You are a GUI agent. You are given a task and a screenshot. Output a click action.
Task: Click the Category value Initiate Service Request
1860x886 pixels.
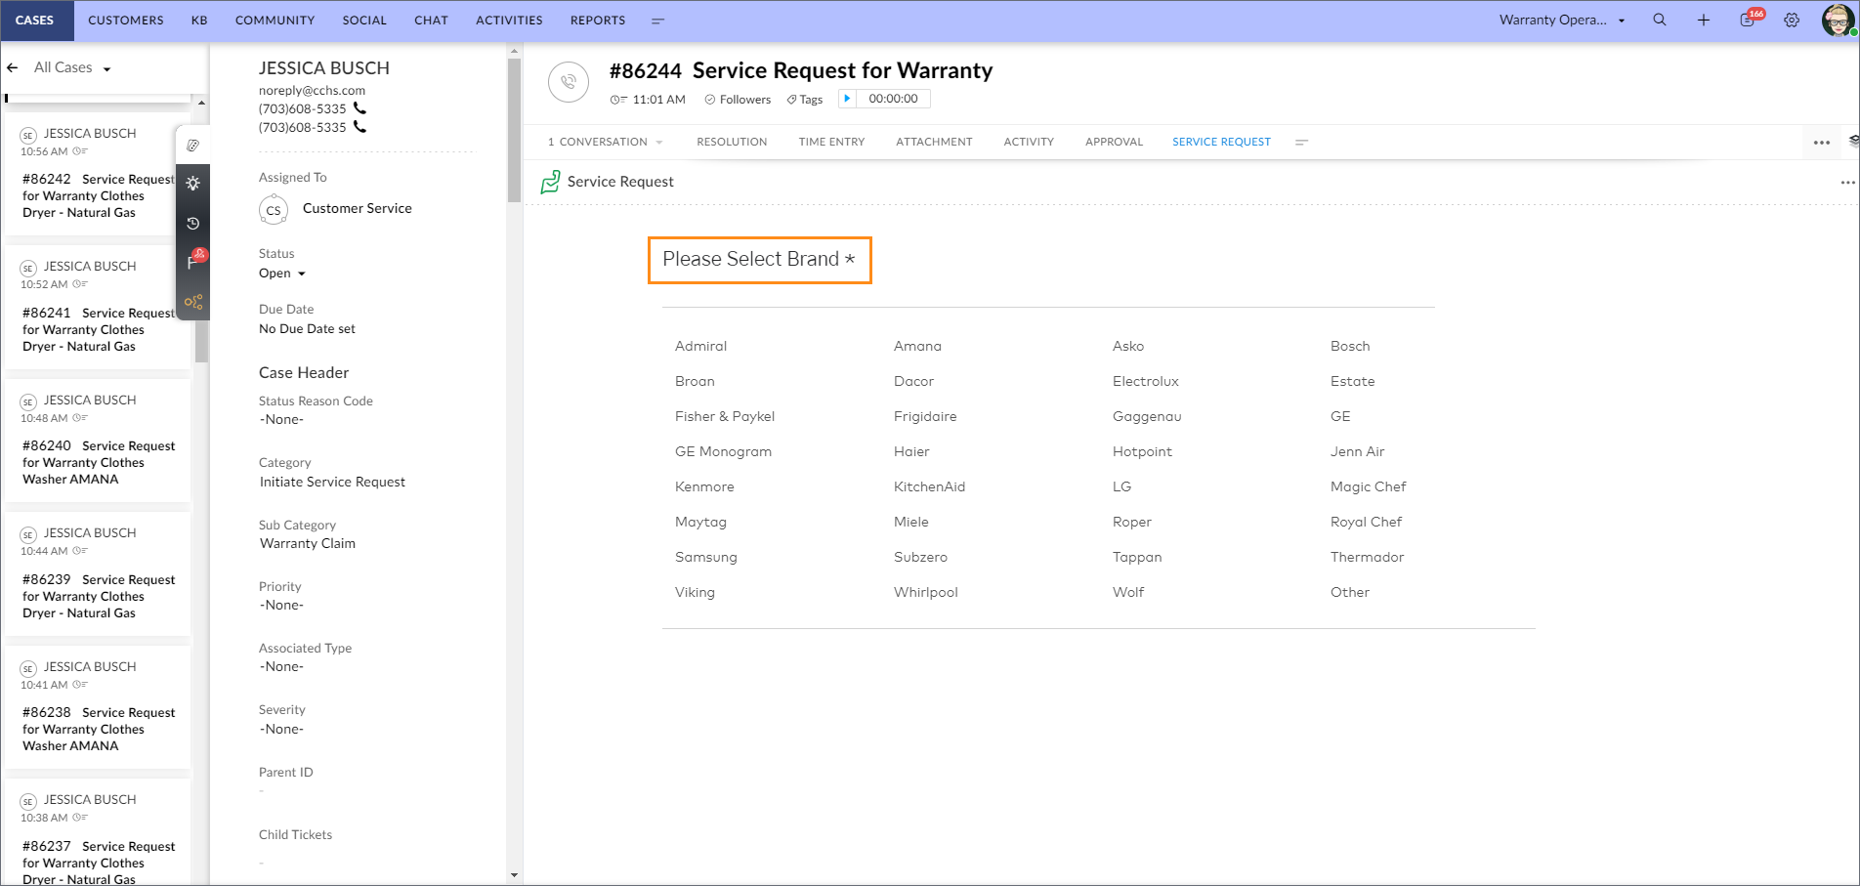pos(332,482)
